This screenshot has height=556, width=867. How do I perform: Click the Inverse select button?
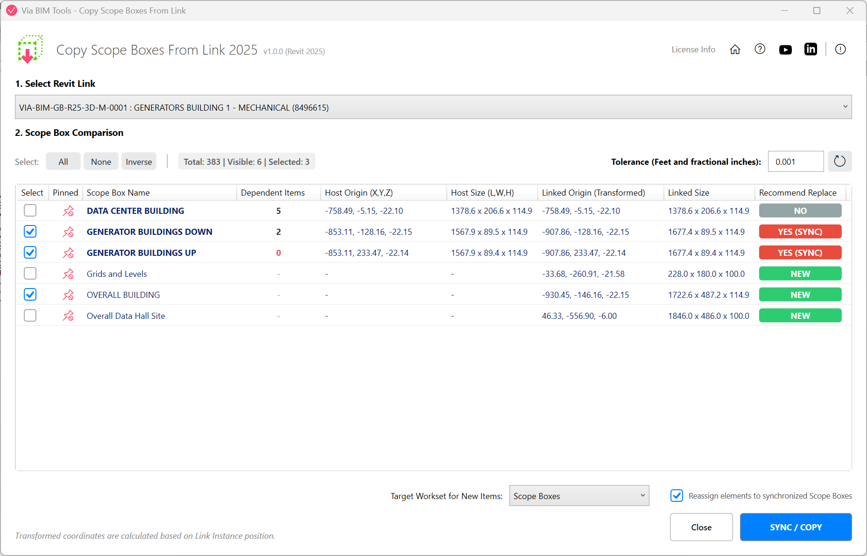point(139,162)
